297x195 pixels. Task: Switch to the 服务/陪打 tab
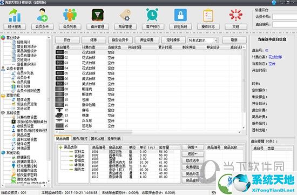(80, 138)
